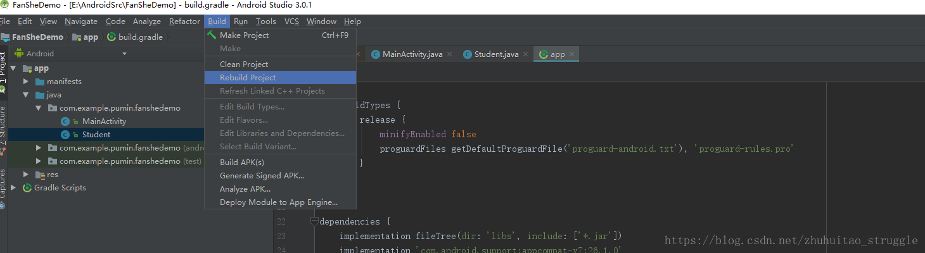
Task: Collapse the main com.example.pumin.fanshedemo package
Action: point(39,108)
